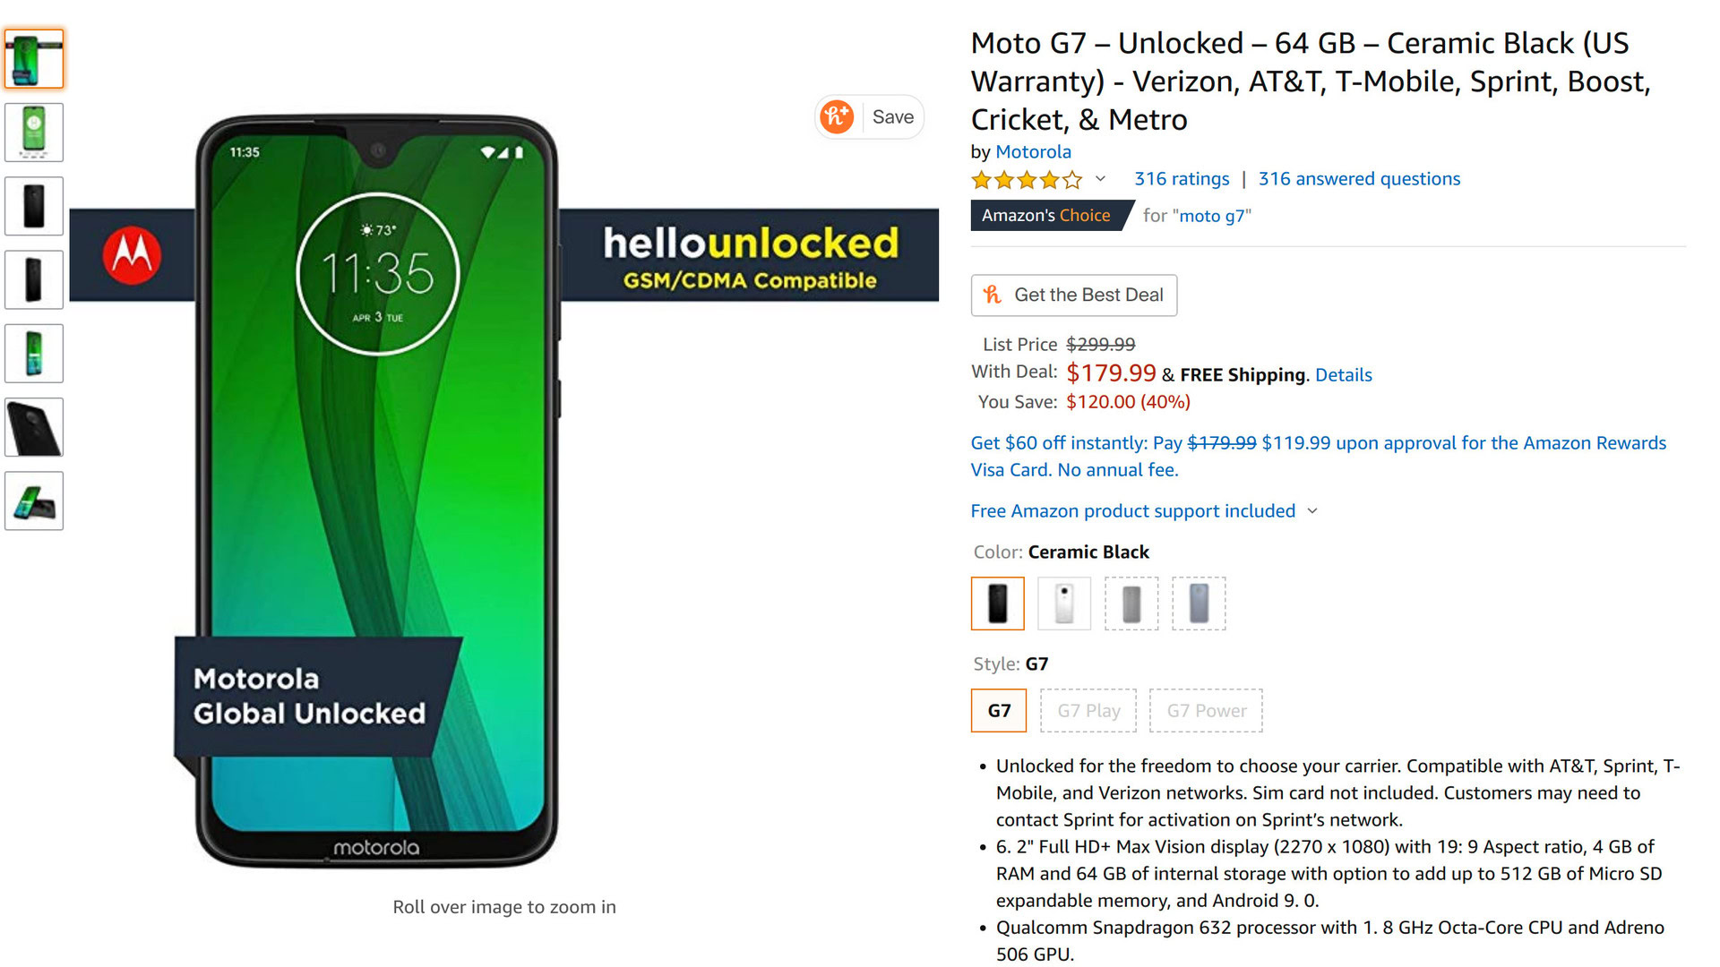This screenshot has height=967, width=1720.
Task: Click the Honey save icon on product image
Action: click(x=837, y=116)
